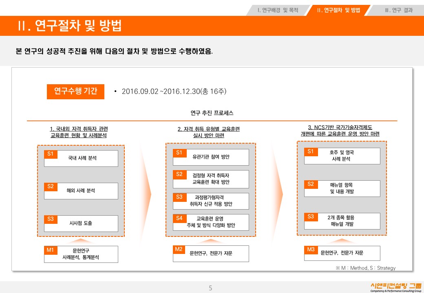Click the S3 badge beside '2개 종목 활용'

coord(311,217)
